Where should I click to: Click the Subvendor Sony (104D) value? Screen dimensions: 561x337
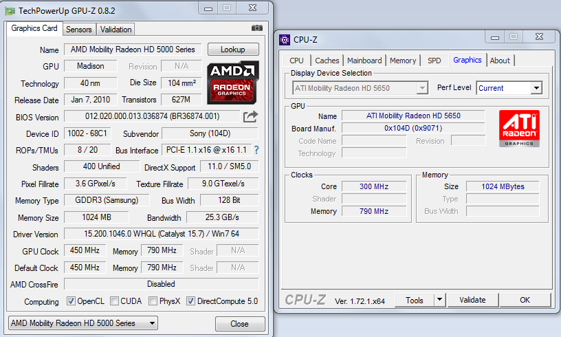coord(210,133)
